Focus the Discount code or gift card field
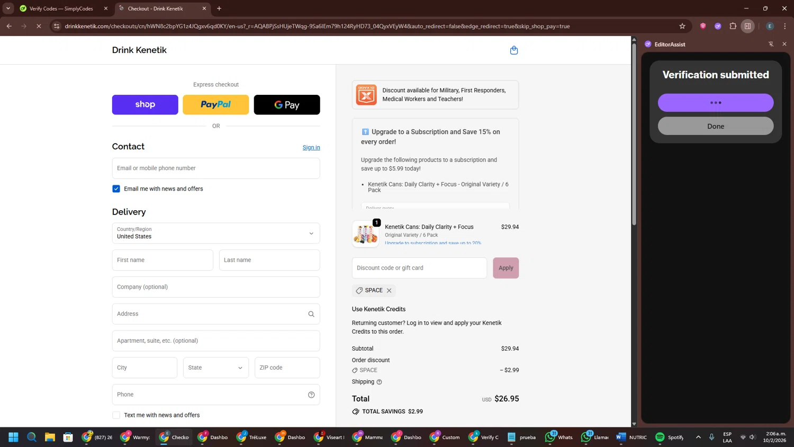This screenshot has height=447, width=794. pos(419,268)
